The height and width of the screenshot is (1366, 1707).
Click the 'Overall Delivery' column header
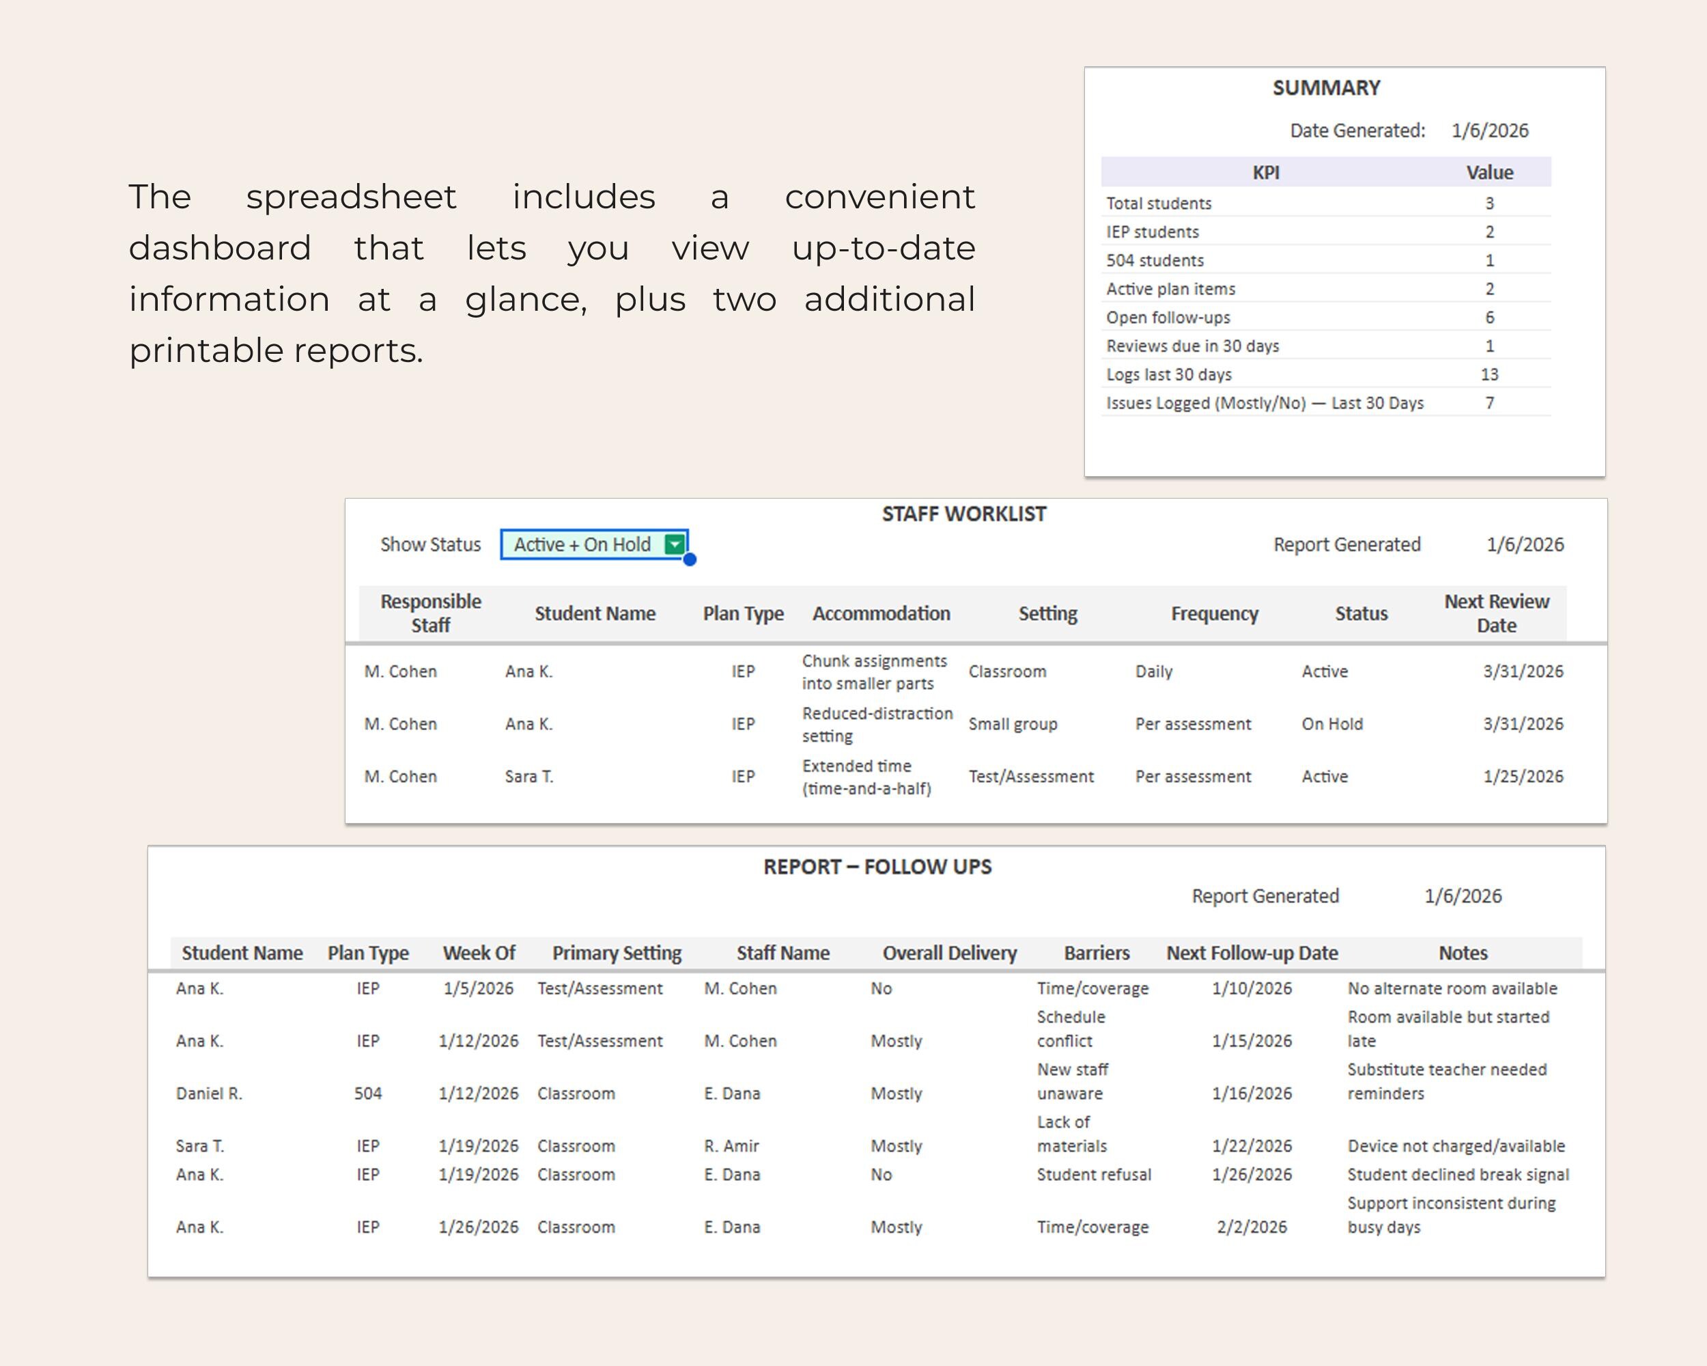pyautogui.click(x=949, y=953)
